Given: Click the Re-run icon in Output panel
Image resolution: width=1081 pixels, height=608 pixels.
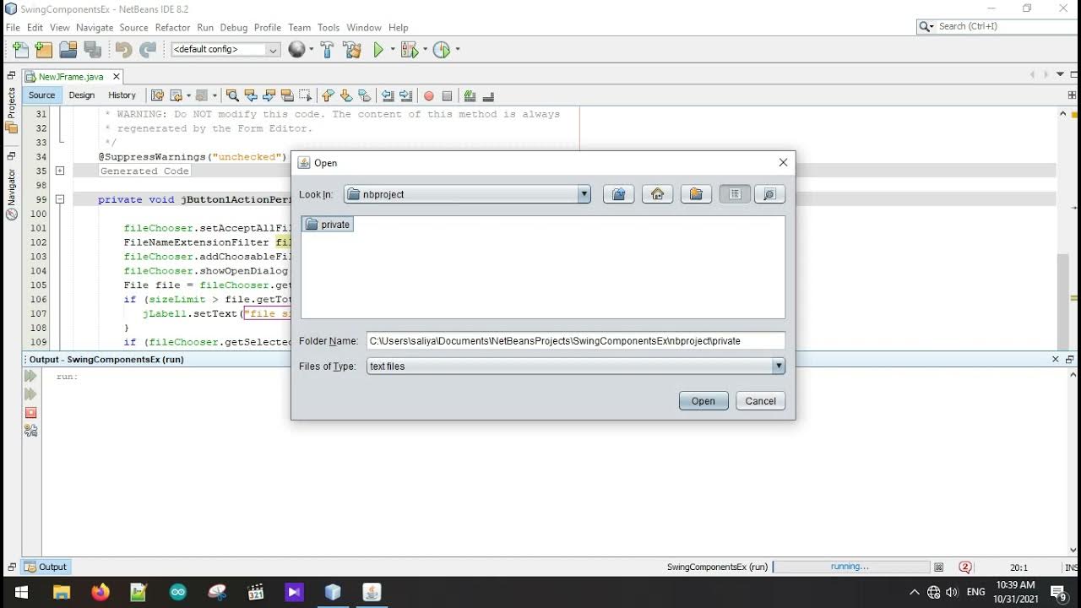Looking at the screenshot, I should coord(31,377).
